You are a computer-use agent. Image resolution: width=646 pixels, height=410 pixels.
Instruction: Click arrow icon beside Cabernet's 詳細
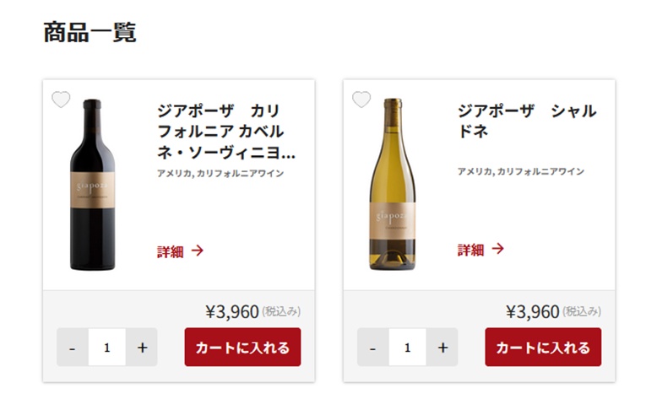tap(198, 251)
